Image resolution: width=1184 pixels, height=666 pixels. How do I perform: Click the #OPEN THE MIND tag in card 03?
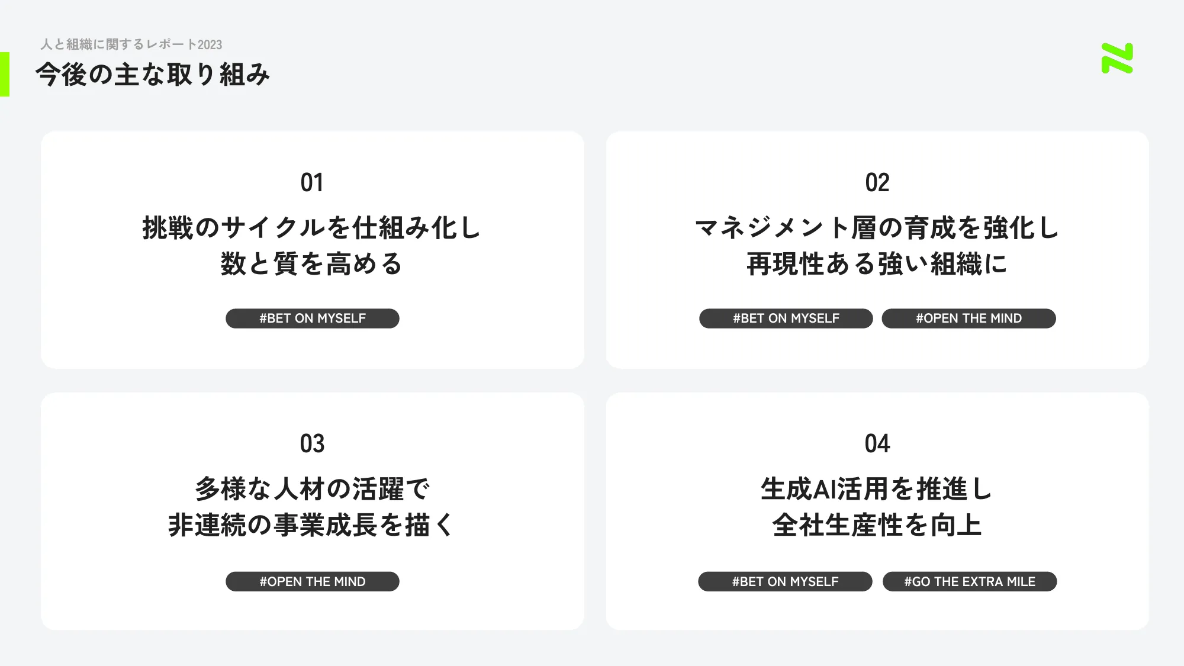point(313,581)
